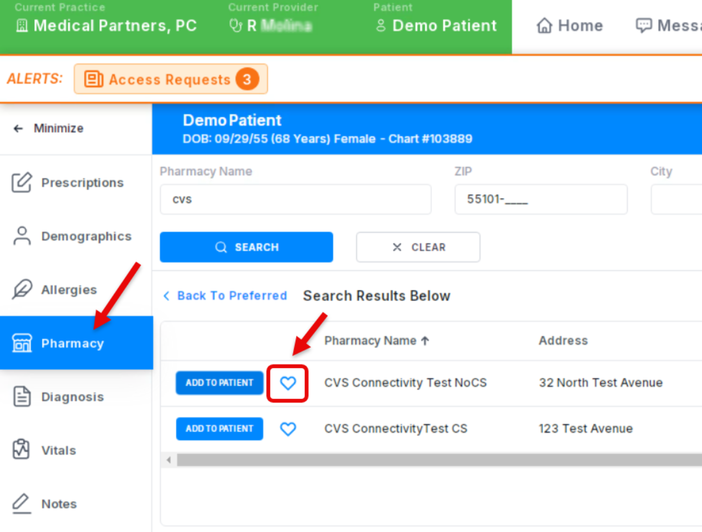Click the Access Requests count badge 3
The width and height of the screenshot is (702, 532).
[247, 79]
